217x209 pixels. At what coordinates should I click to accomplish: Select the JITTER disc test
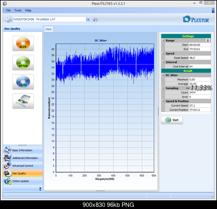tap(23, 63)
